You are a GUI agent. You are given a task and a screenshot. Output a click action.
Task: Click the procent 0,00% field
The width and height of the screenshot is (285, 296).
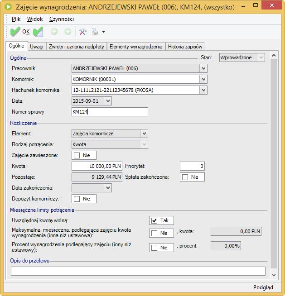pos(226,246)
